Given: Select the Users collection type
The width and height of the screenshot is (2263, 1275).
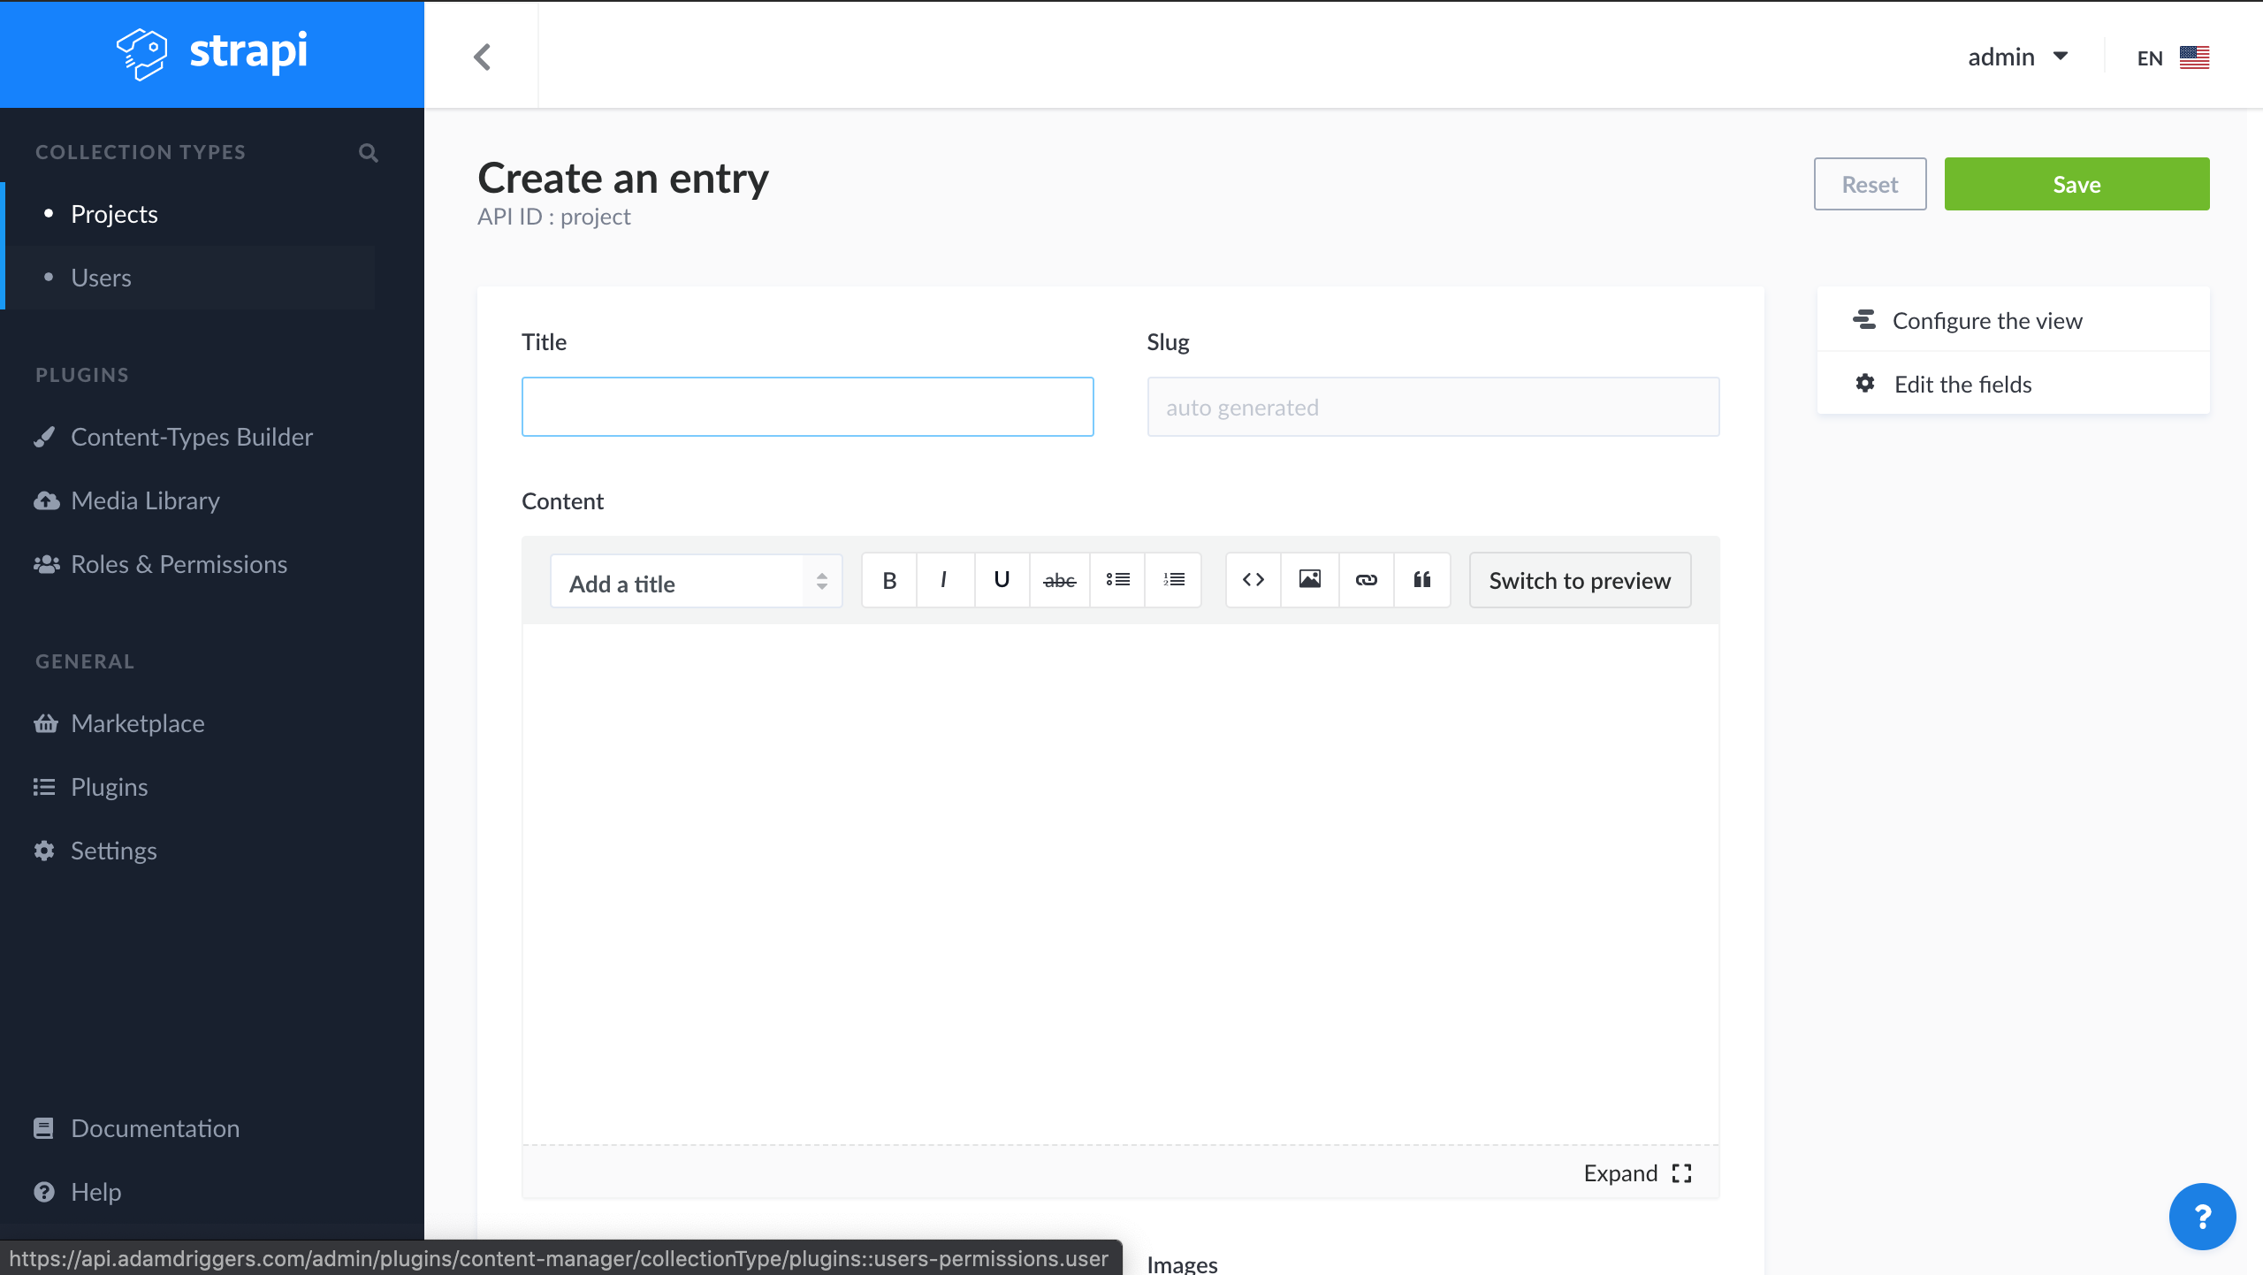Looking at the screenshot, I should 101,277.
